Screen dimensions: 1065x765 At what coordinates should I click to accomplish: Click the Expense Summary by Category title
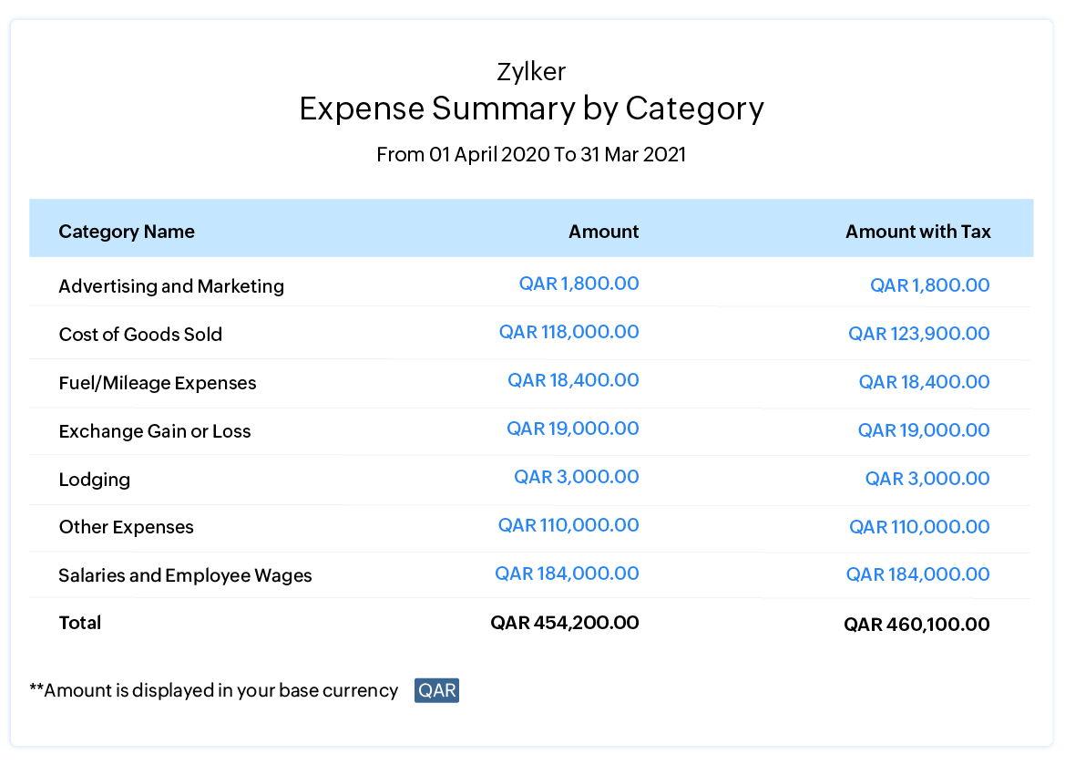point(531,109)
